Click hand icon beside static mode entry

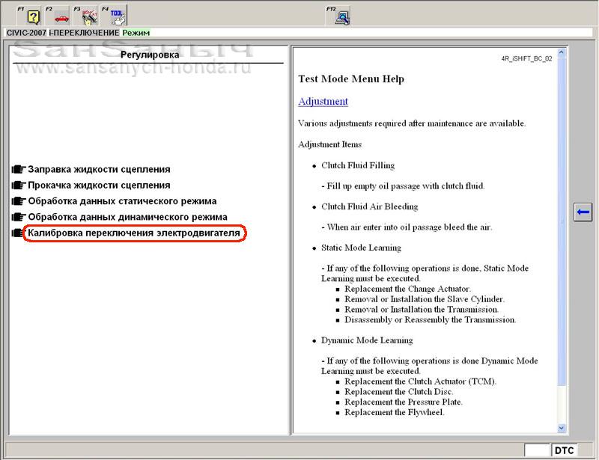18,201
